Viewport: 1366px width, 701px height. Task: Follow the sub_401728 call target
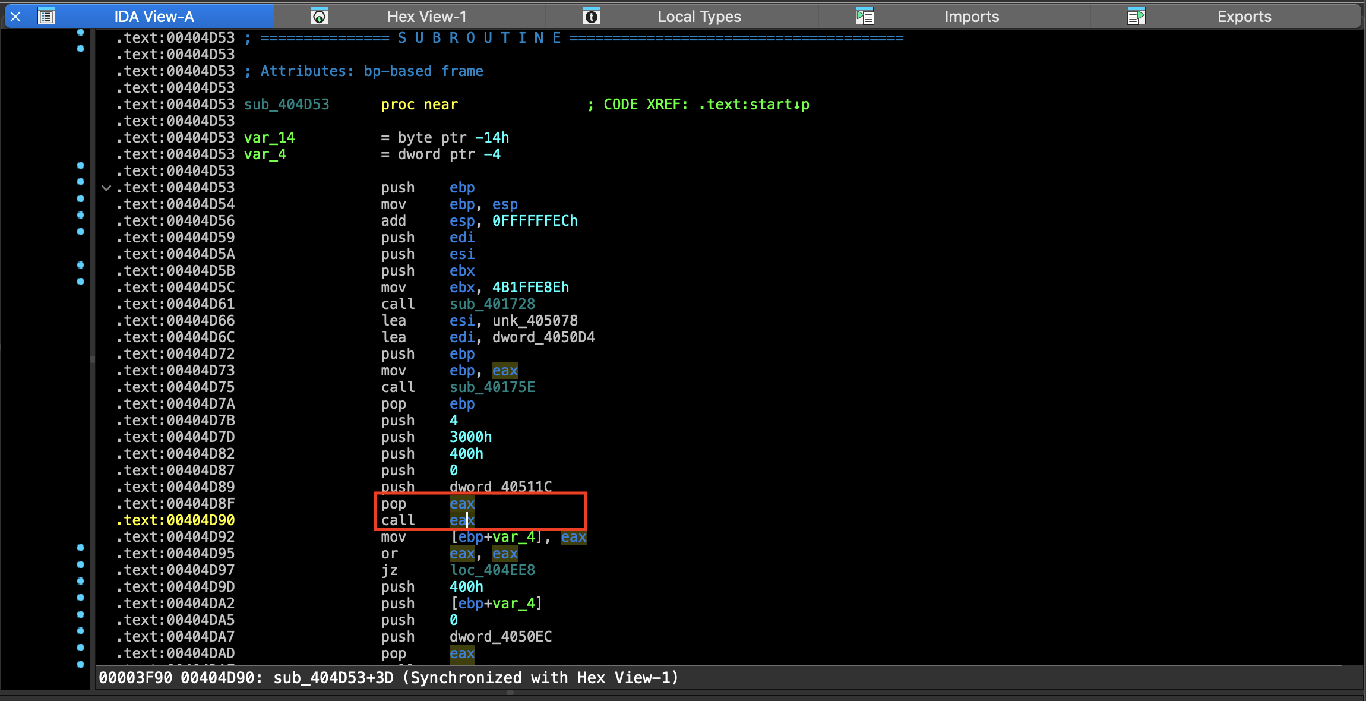click(492, 304)
